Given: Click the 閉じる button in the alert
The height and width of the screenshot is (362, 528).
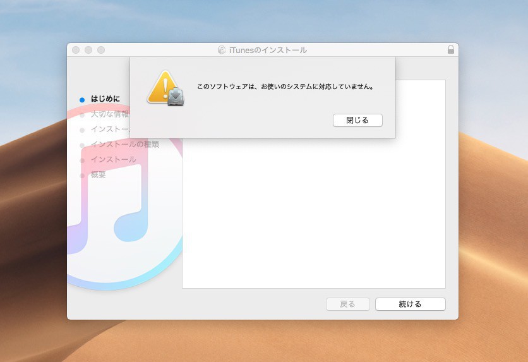Looking at the screenshot, I should (357, 120).
